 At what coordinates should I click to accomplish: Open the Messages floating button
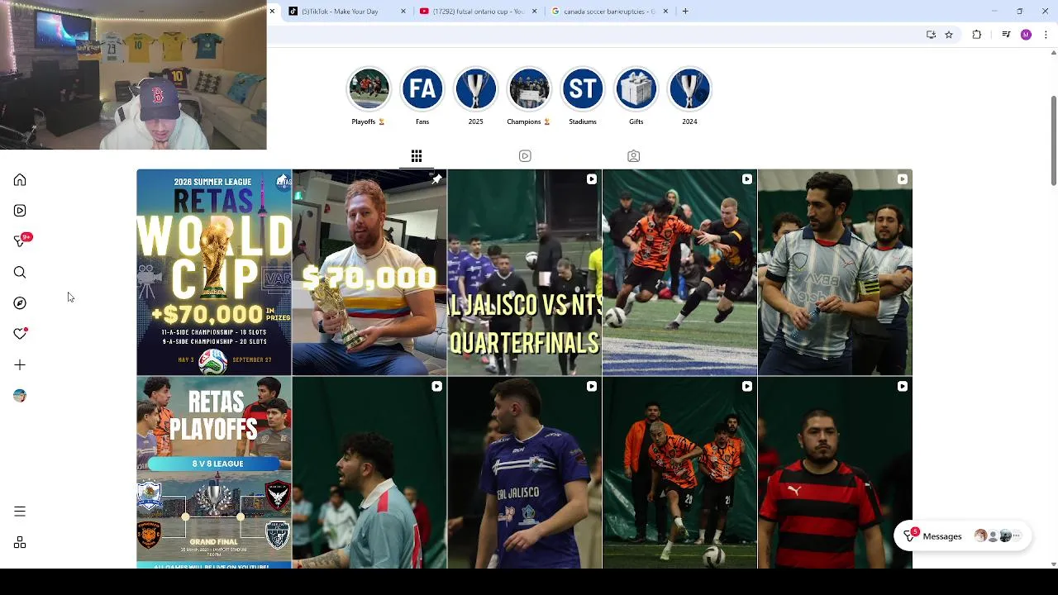(962, 536)
